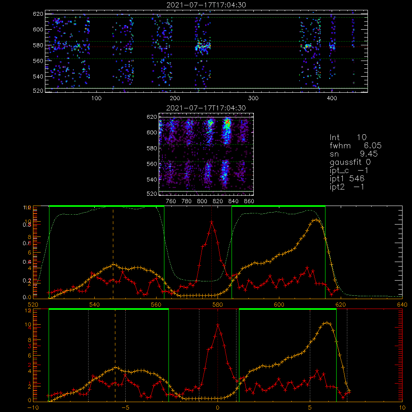
Task: Click the 'ipt2 -1' parameter text
Action: point(347,187)
